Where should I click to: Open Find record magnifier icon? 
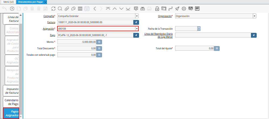tap(60, 9)
